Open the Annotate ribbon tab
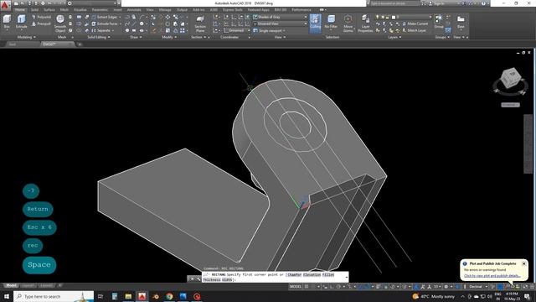 click(134, 10)
